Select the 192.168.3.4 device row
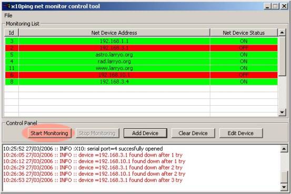This screenshot has width=291, height=194. click(x=141, y=82)
